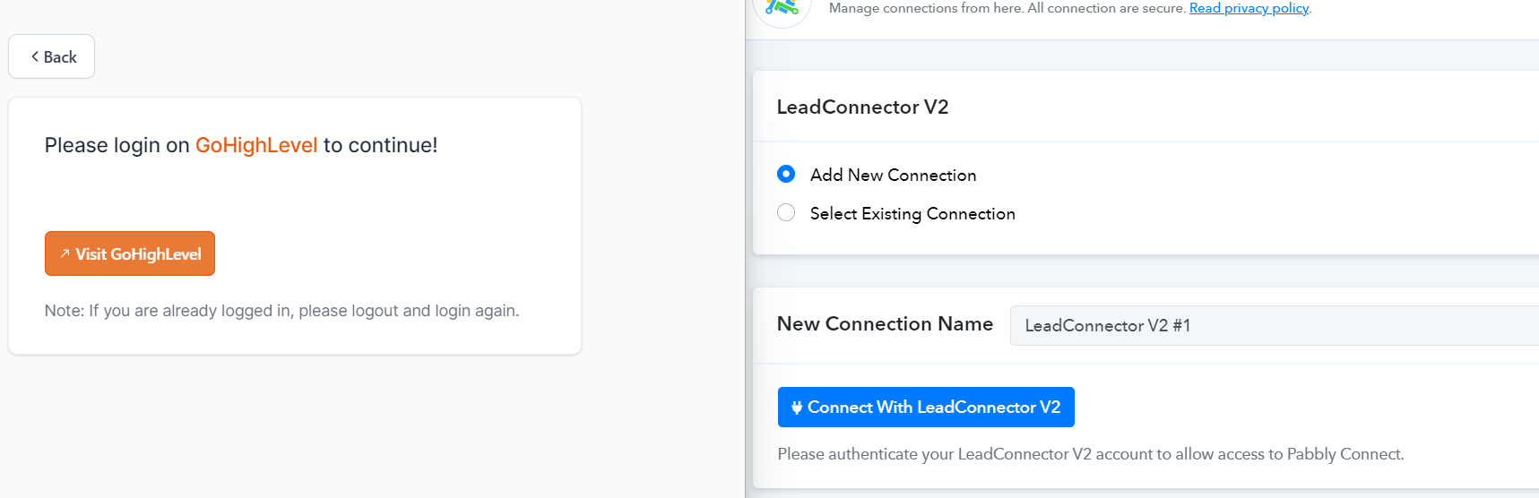Go back using the Back button

pos(52,56)
